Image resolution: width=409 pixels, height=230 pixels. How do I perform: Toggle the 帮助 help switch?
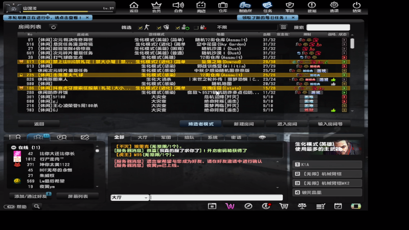point(9,207)
